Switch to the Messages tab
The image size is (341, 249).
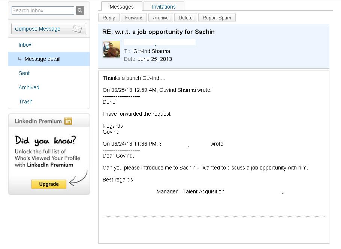click(x=121, y=6)
